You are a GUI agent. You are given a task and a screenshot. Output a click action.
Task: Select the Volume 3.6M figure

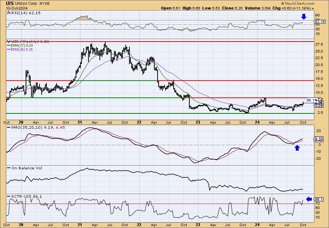tap(257, 8)
